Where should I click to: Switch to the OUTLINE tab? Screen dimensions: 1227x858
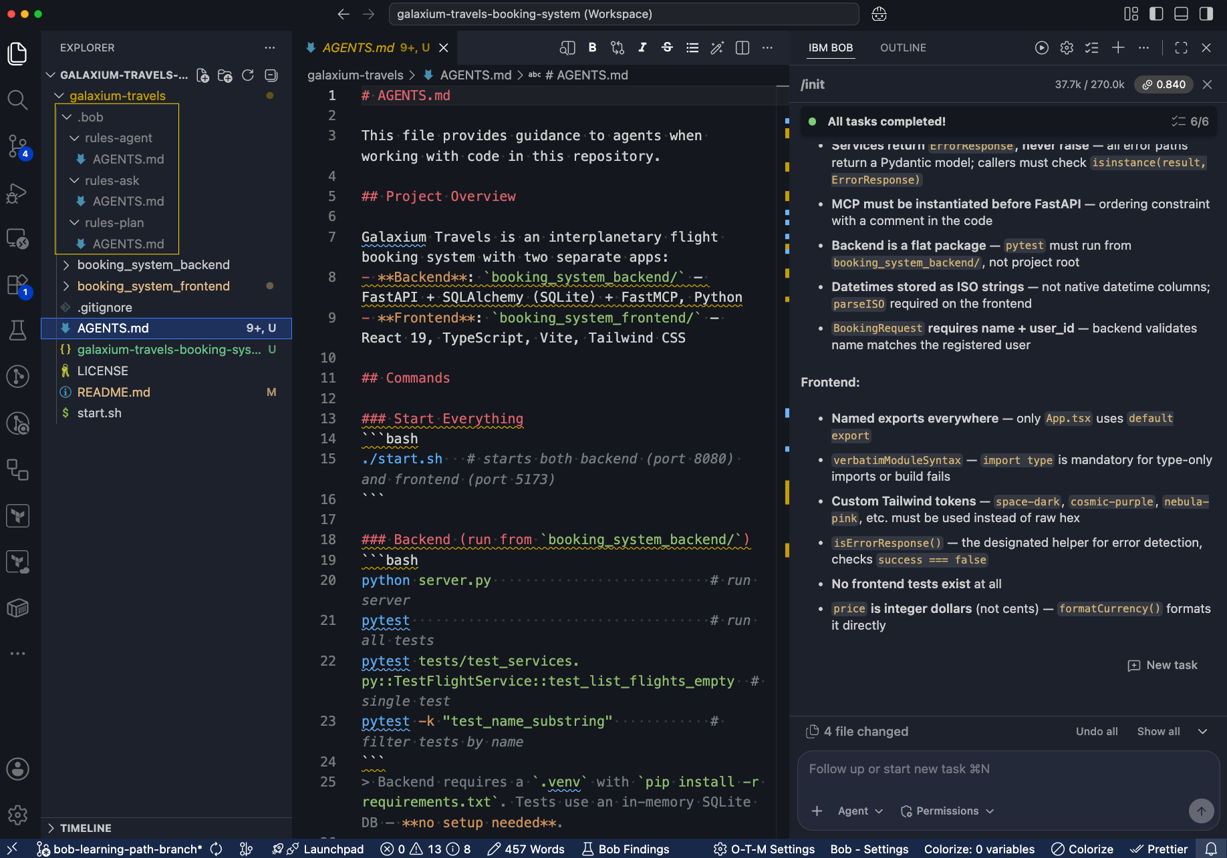click(903, 48)
